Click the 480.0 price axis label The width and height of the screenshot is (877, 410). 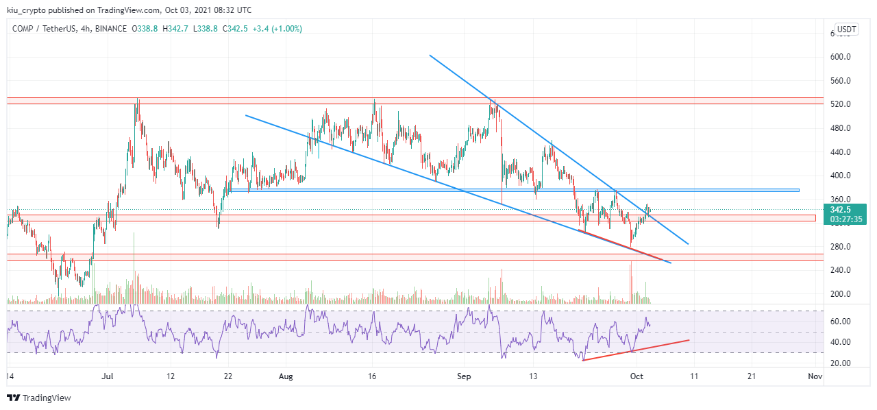841,128
